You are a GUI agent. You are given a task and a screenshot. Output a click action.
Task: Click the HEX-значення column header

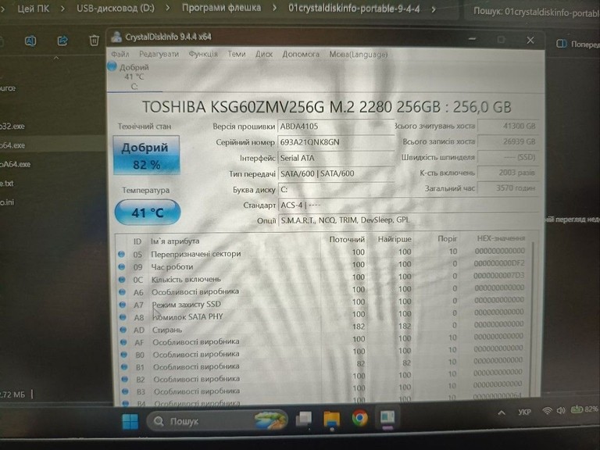[501, 238]
